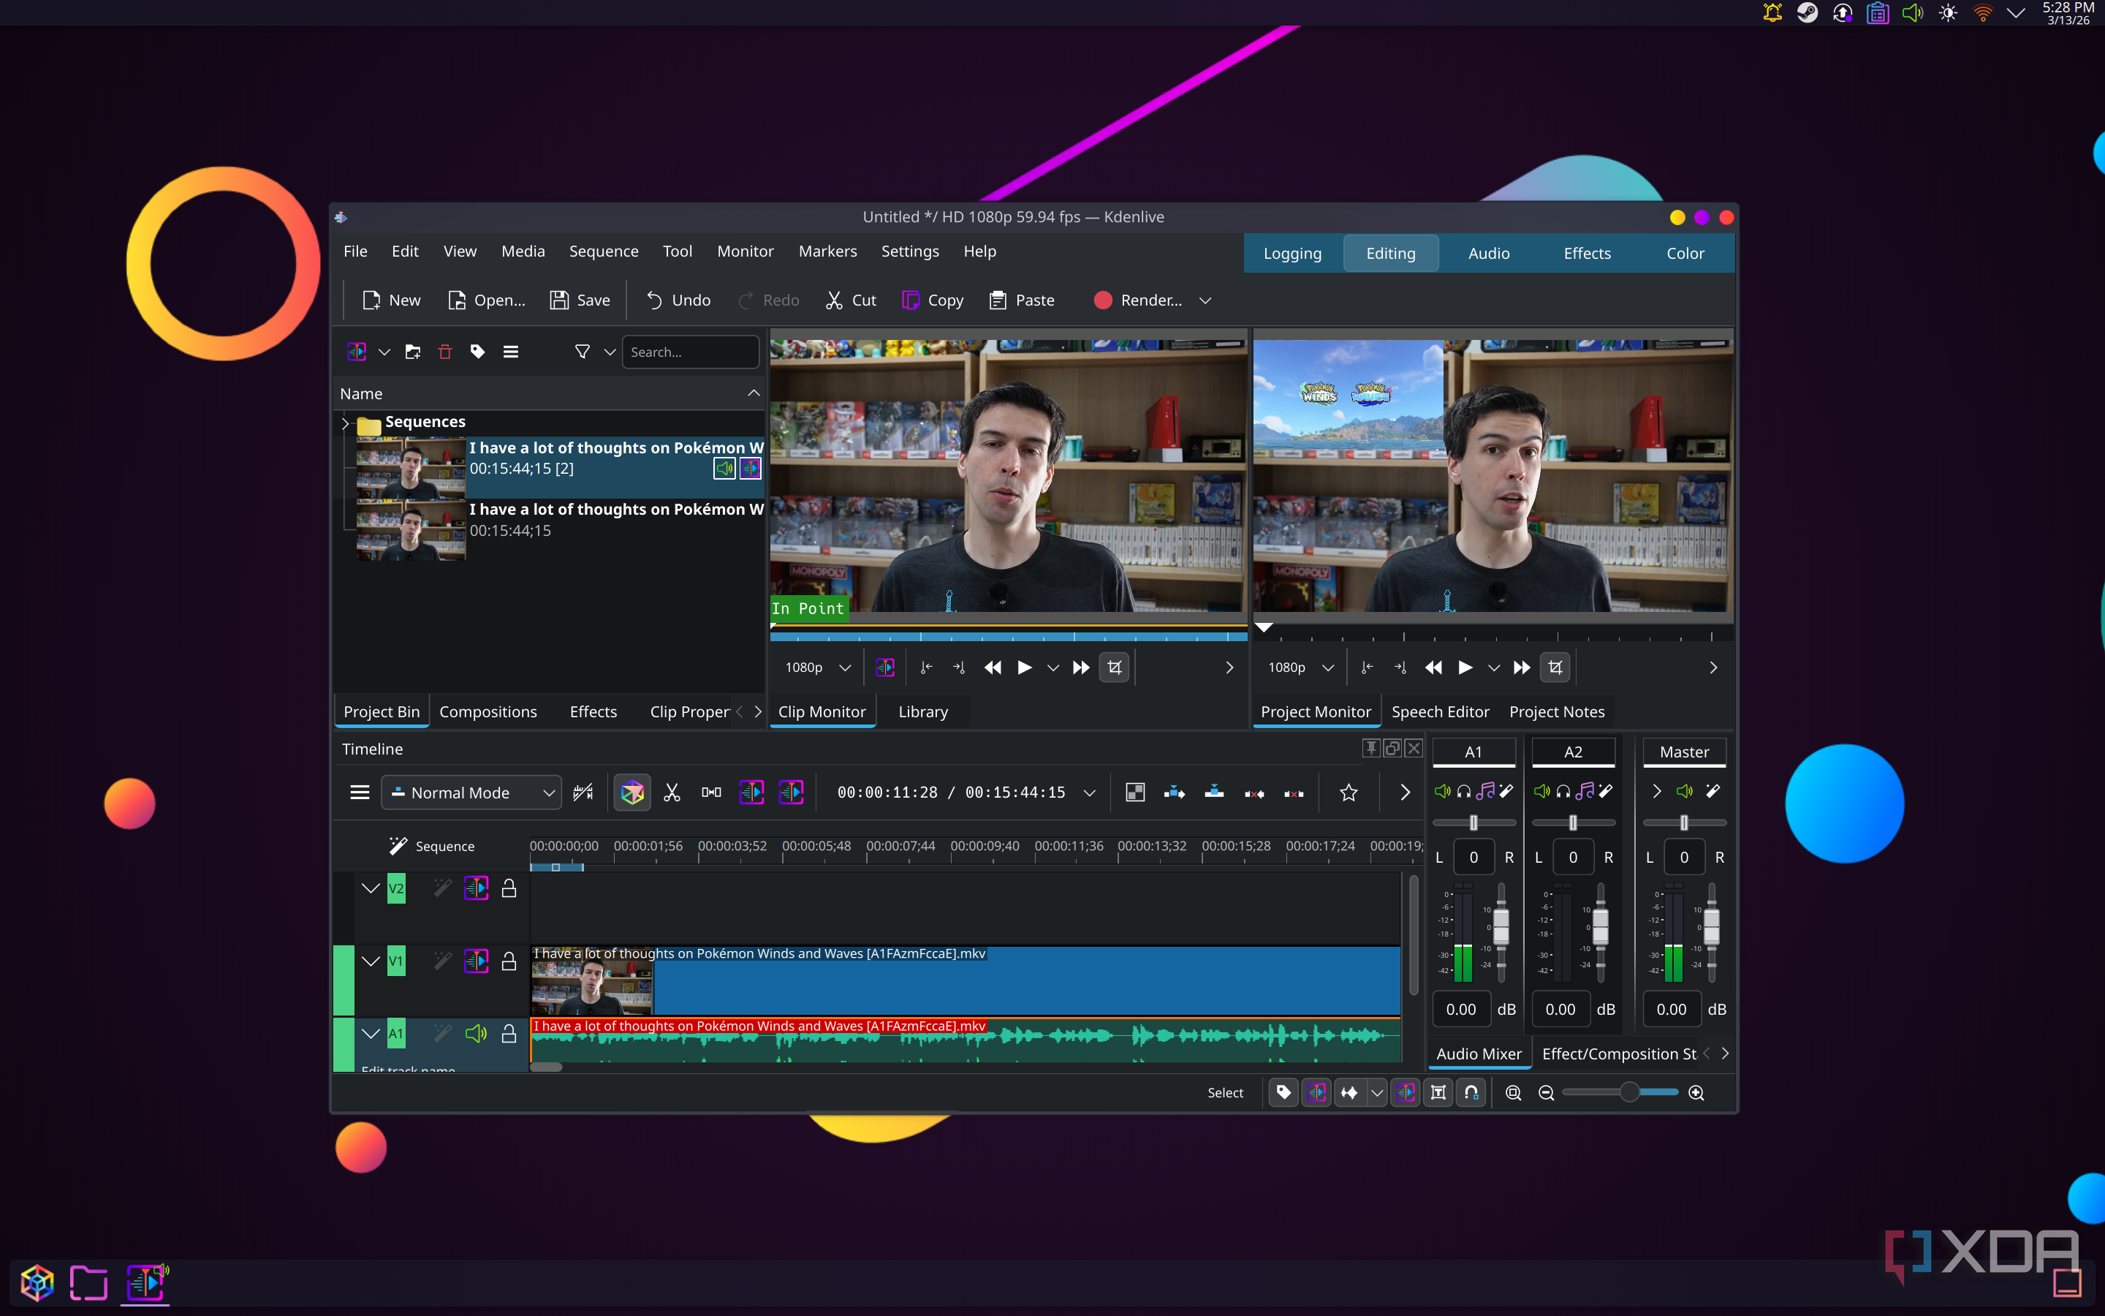Switch to the Compositions tab
The width and height of the screenshot is (2105, 1316).
[x=488, y=711]
